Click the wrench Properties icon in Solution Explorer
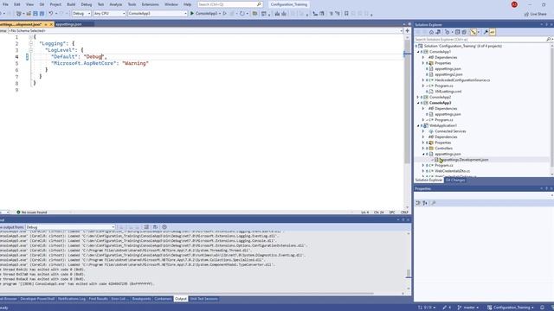 coord(486,32)
